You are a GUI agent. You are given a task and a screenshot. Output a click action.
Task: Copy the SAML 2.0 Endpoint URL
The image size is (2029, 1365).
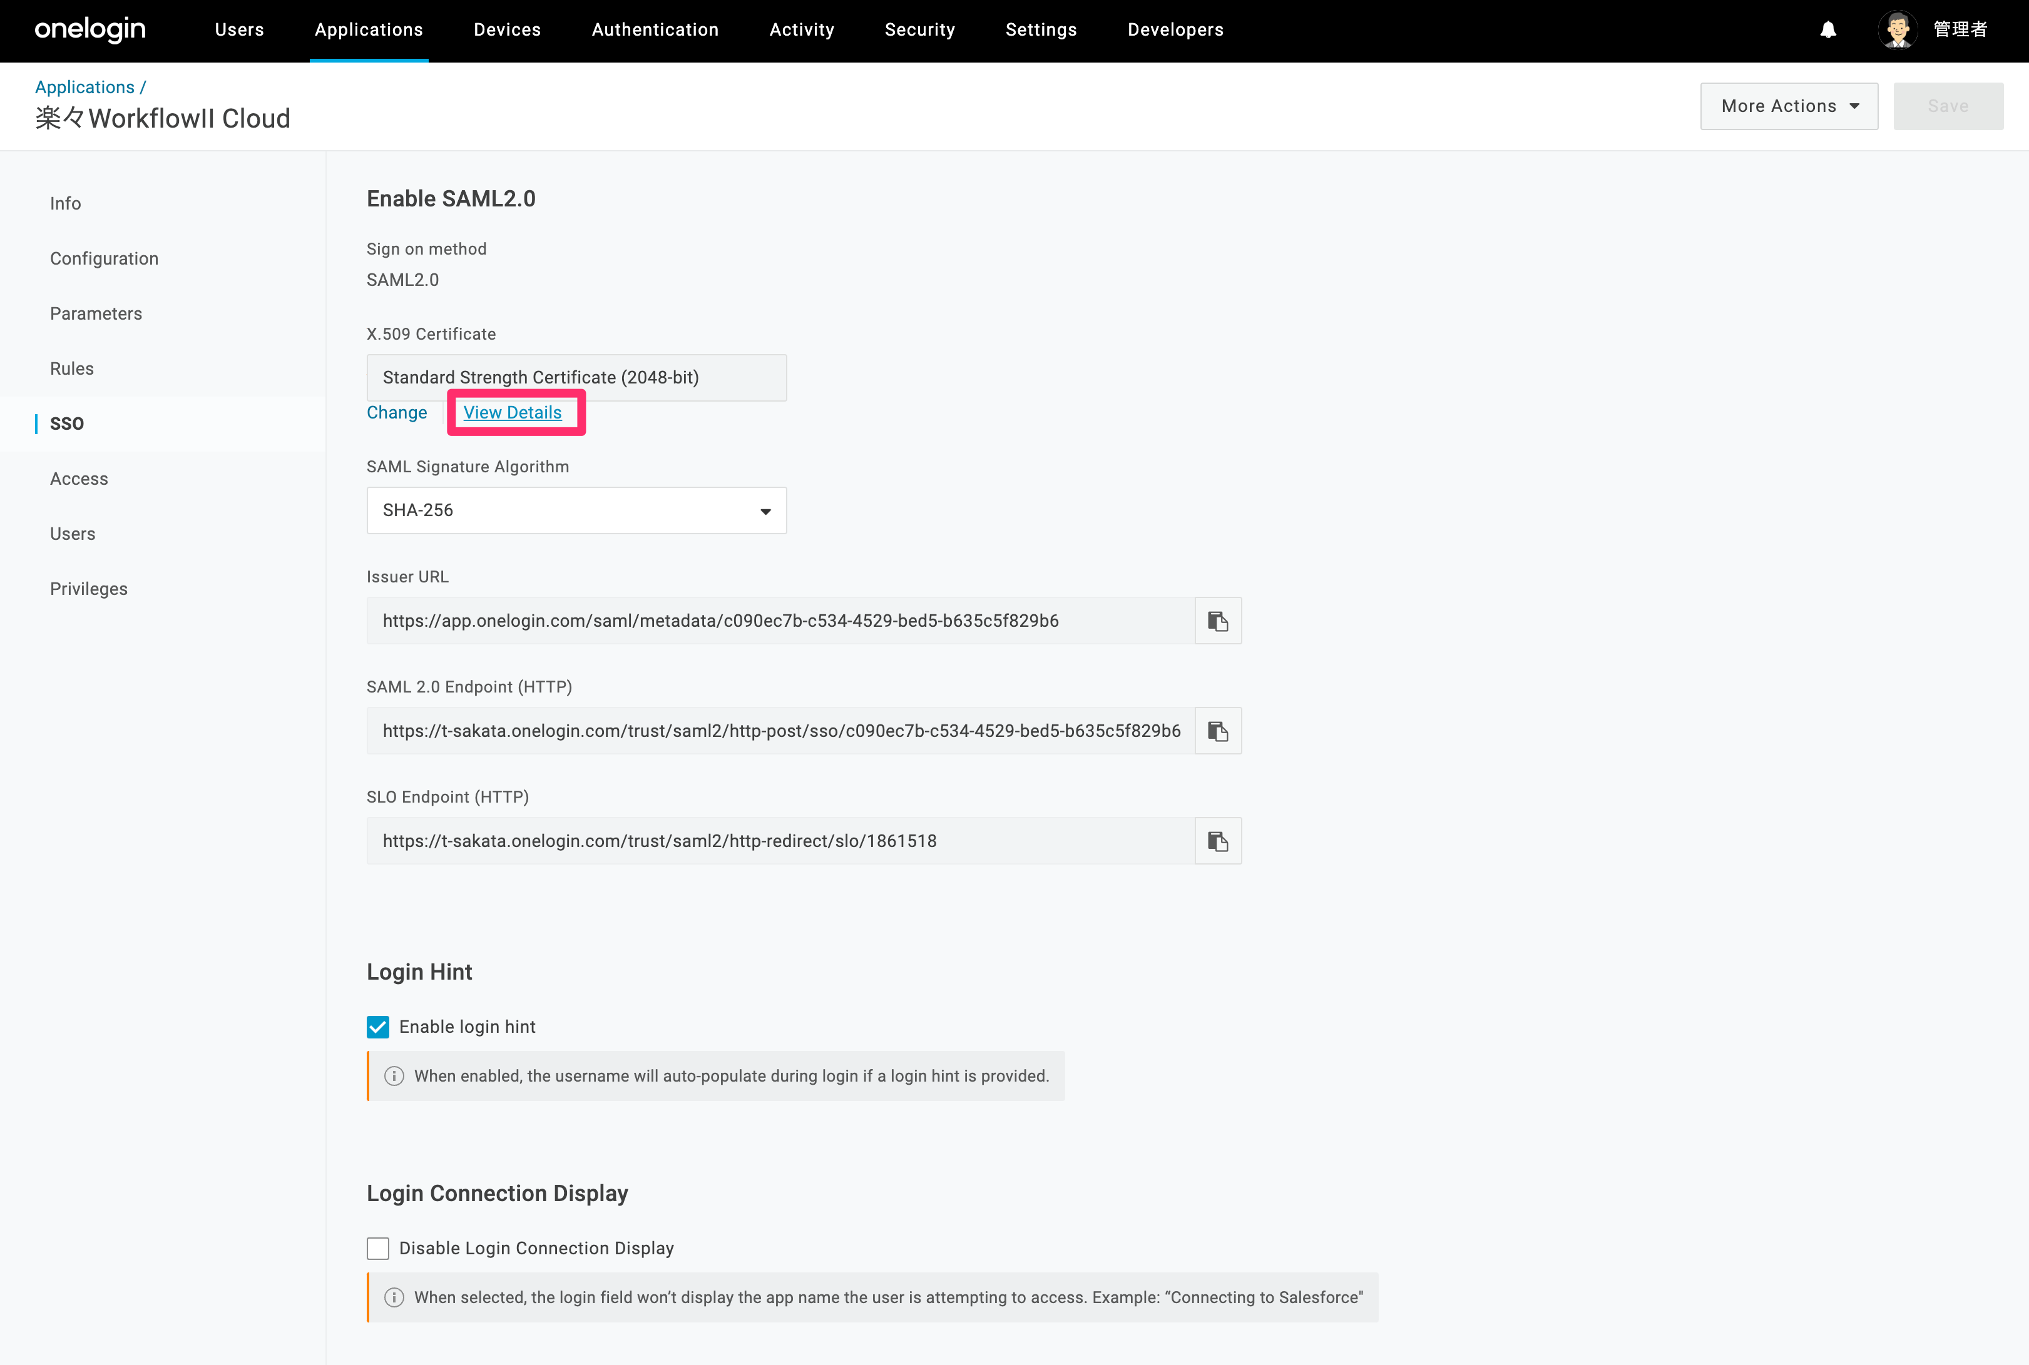click(x=1217, y=731)
